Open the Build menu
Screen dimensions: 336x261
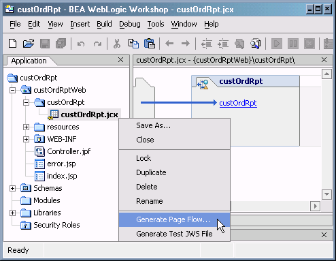point(104,24)
